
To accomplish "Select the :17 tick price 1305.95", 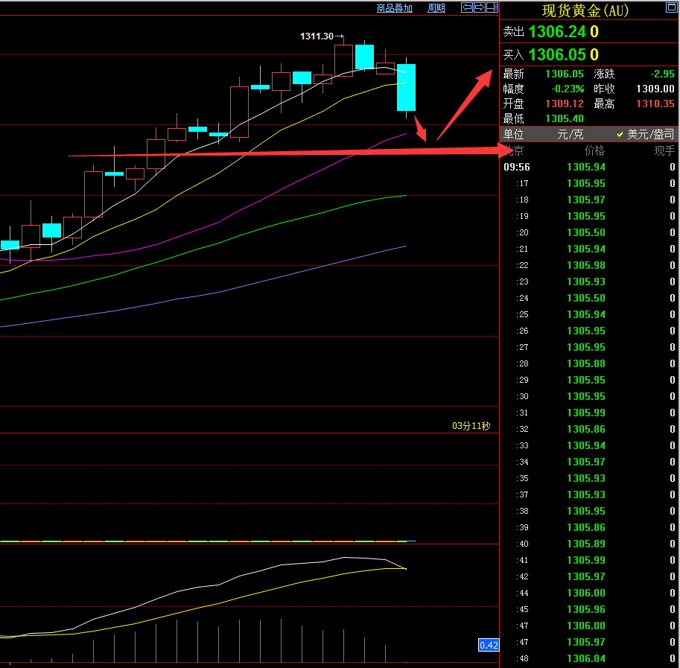I will coord(586,183).
